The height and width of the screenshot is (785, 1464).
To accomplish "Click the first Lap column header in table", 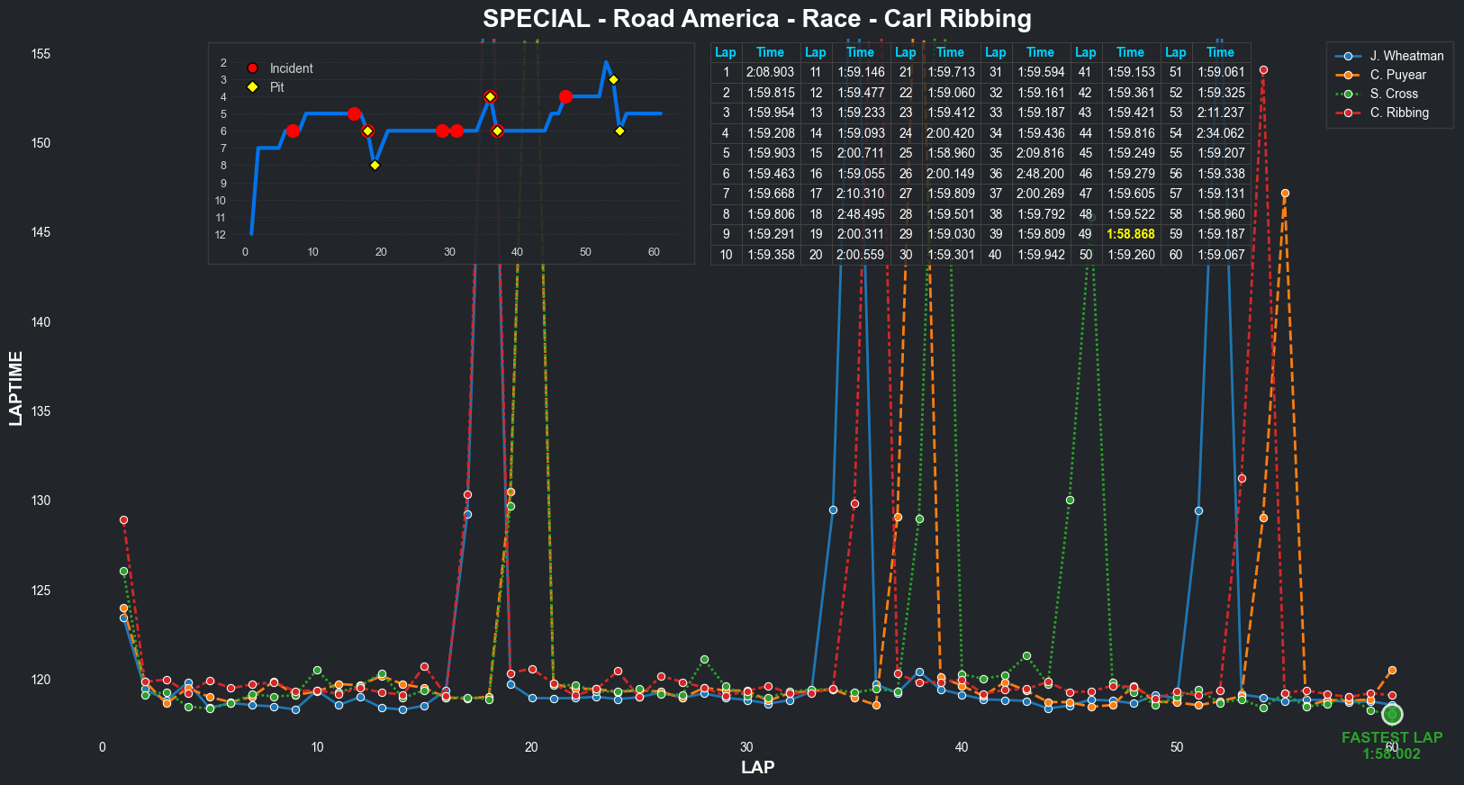I will (726, 52).
